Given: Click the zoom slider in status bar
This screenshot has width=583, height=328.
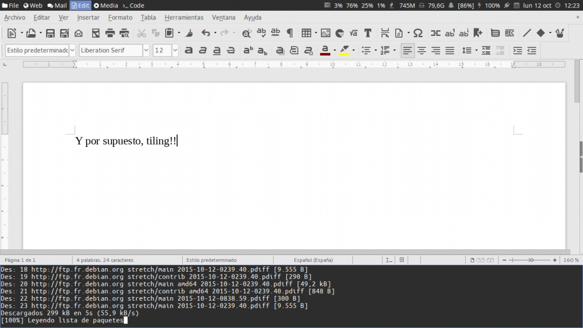Looking at the screenshot, I should pyautogui.click(x=531, y=260).
